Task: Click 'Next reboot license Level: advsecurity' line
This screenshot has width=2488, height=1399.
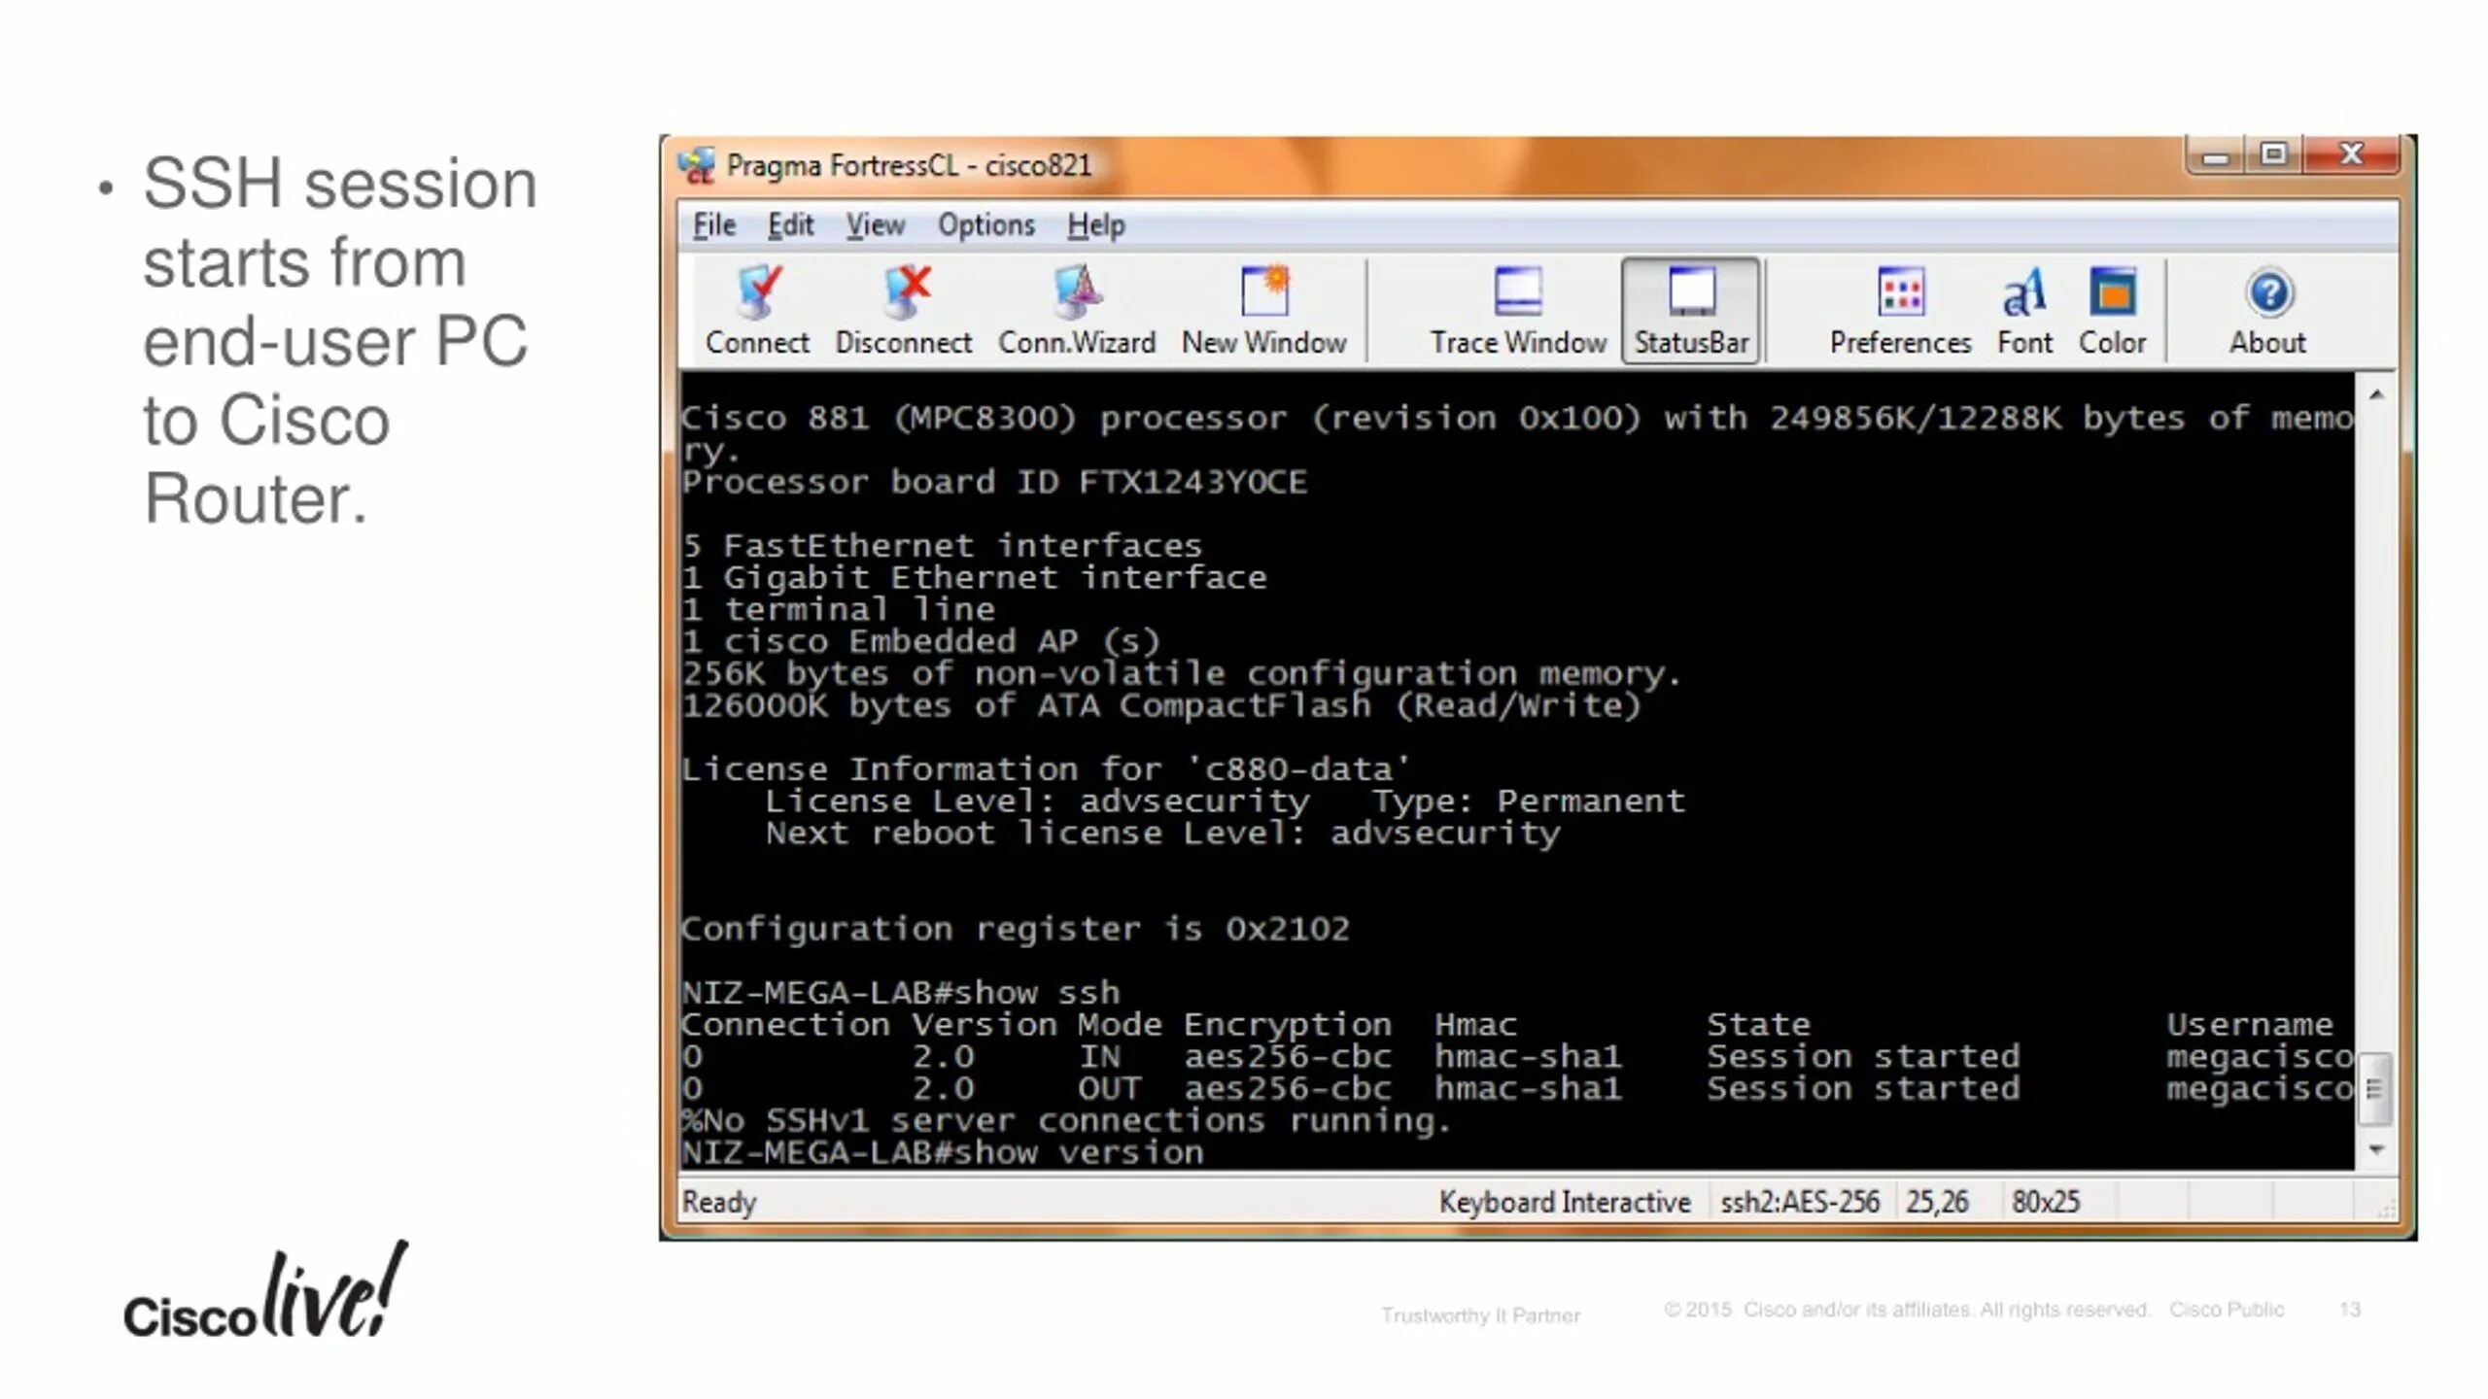Action: tap(1162, 834)
